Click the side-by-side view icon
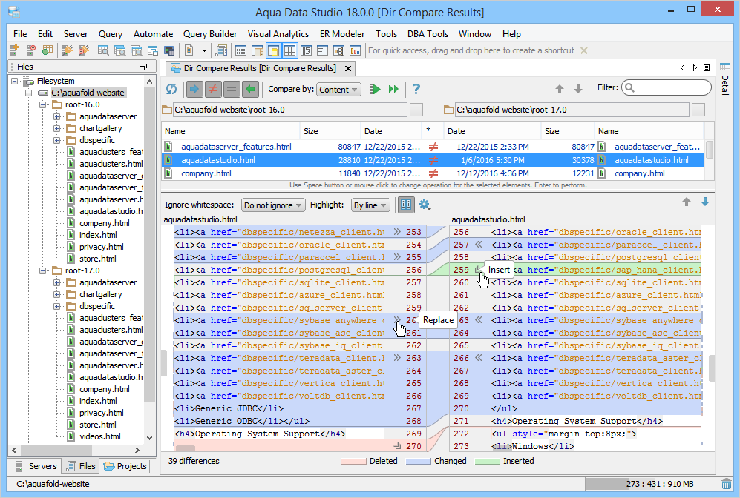The image size is (740, 498). (x=406, y=205)
